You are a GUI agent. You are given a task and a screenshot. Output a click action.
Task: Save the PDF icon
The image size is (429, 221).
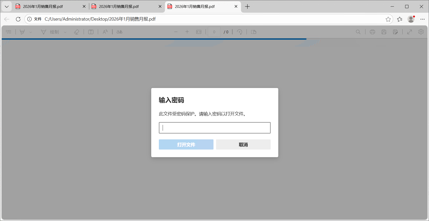pyautogui.click(x=384, y=32)
